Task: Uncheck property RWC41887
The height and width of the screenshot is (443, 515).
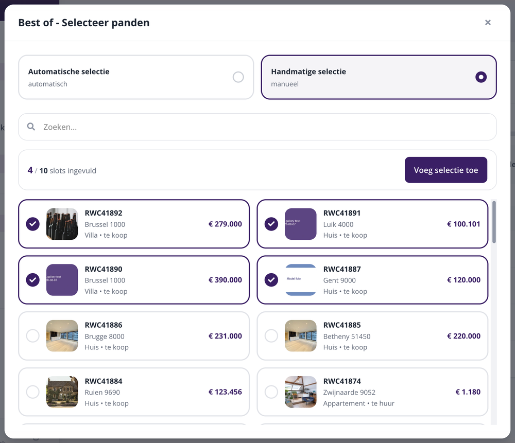Action: click(271, 280)
